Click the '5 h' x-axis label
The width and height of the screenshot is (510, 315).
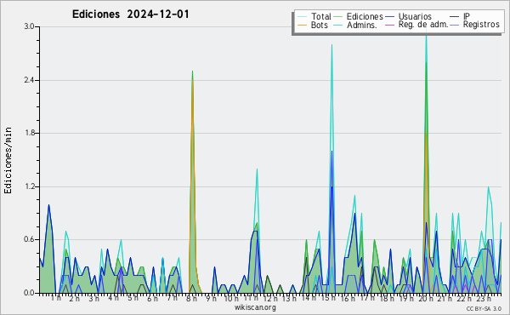click(x=133, y=298)
